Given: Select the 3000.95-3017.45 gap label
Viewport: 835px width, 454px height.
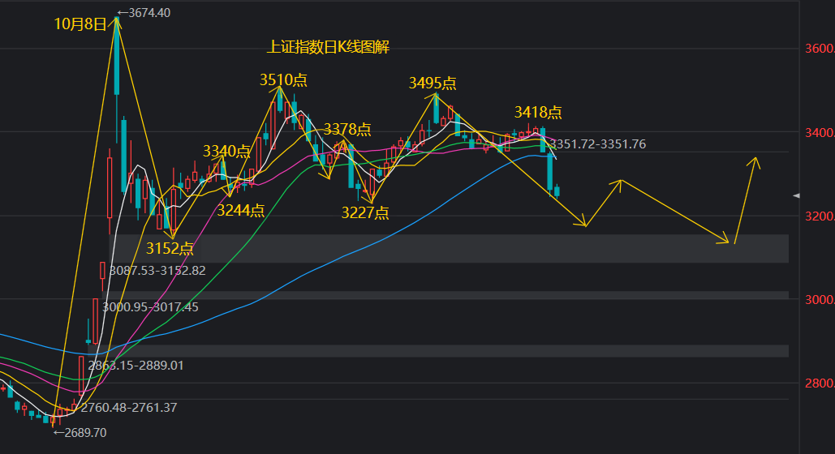Looking at the screenshot, I should (x=150, y=307).
